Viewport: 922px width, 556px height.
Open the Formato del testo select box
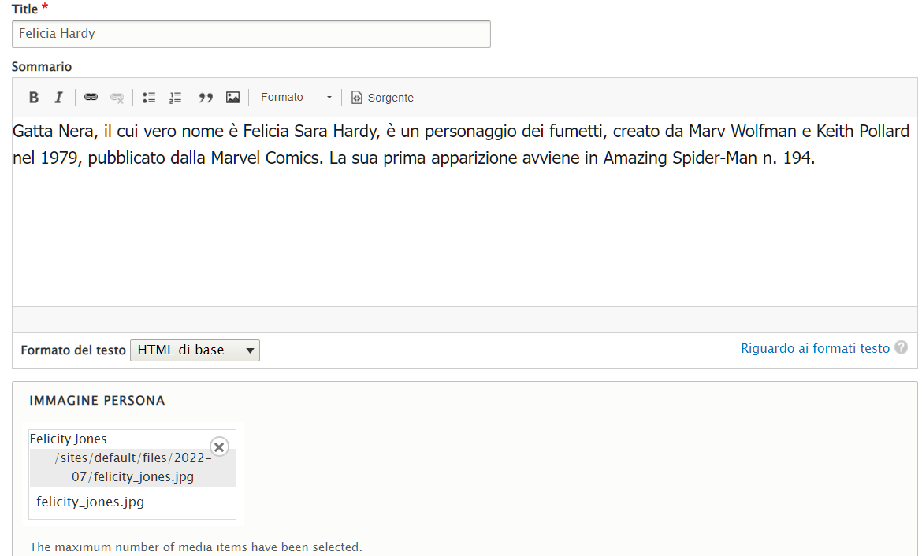point(195,350)
